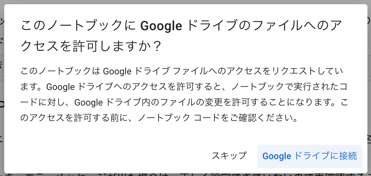
Task: Click the スキップ button
Action: (229, 156)
